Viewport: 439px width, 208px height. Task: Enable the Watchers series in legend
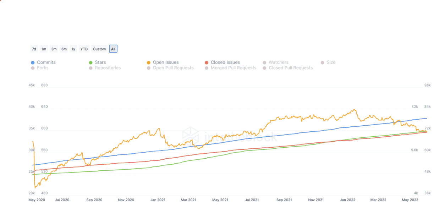264,62
